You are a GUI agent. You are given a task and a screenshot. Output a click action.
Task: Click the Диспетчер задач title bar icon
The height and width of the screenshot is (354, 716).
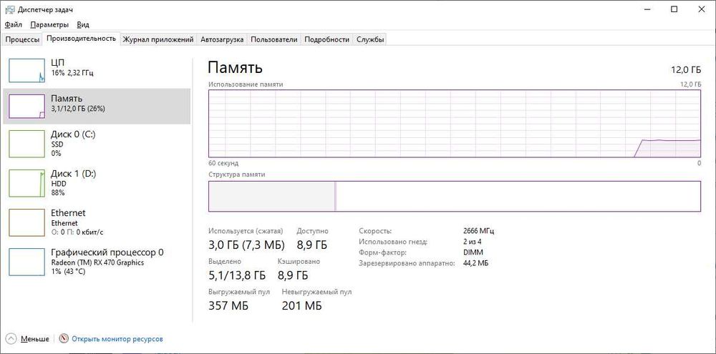[9, 9]
